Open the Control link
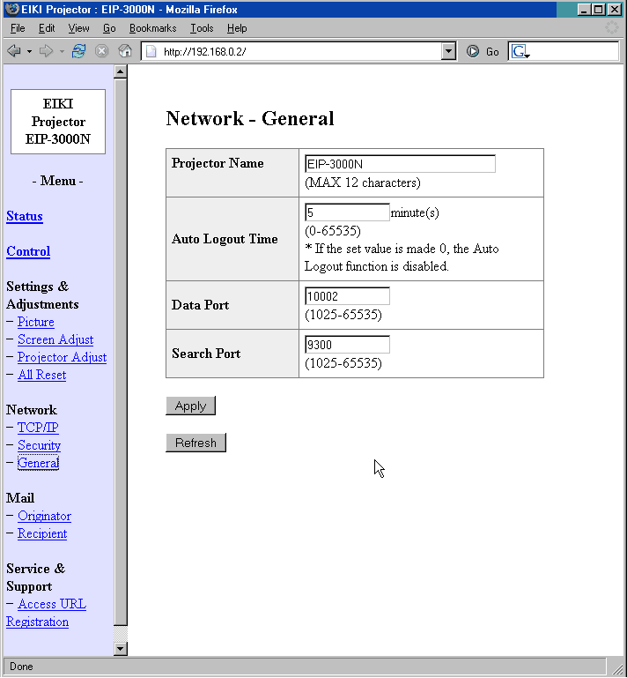The height and width of the screenshot is (678, 627). (28, 251)
